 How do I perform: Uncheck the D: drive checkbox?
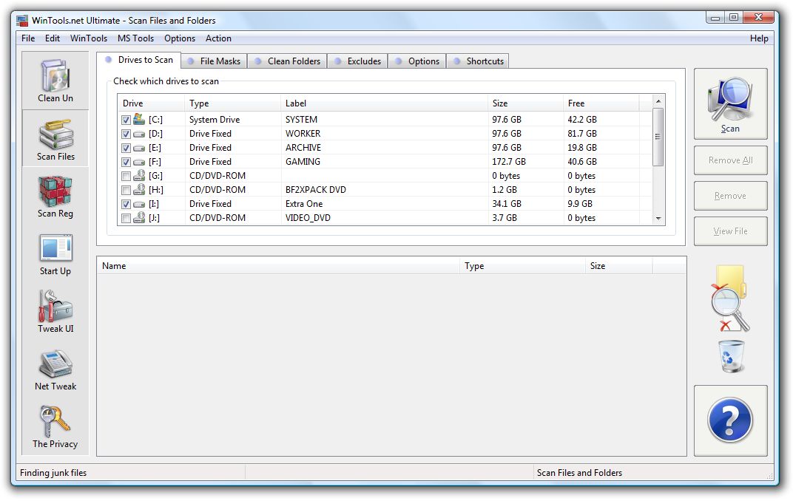pyautogui.click(x=126, y=134)
